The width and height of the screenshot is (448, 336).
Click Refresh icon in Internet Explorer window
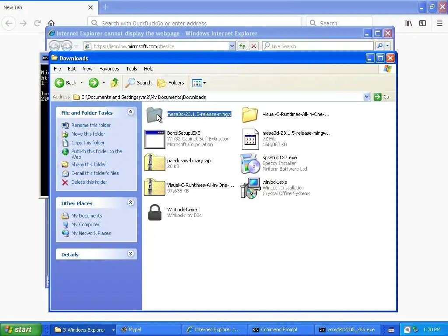tap(242, 46)
